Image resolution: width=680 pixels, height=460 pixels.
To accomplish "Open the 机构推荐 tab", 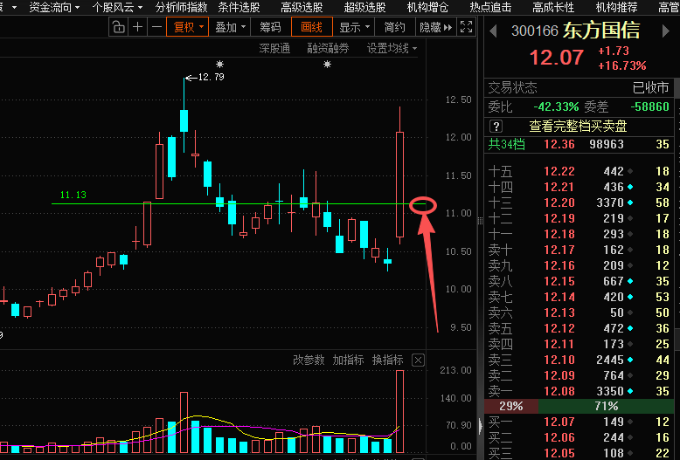I will click(x=616, y=7).
